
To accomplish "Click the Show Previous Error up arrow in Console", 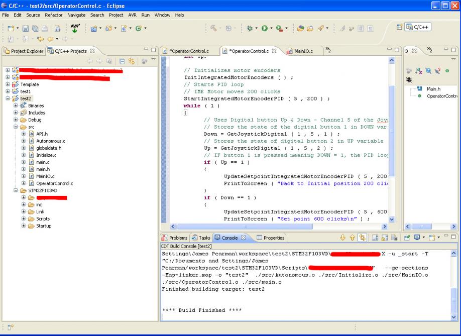I will click(x=352, y=238).
